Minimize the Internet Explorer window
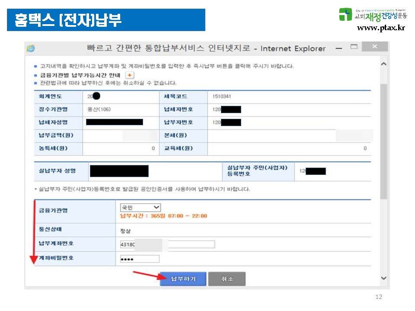The height and width of the screenshot is (311, 415). [x=339, y=47]
